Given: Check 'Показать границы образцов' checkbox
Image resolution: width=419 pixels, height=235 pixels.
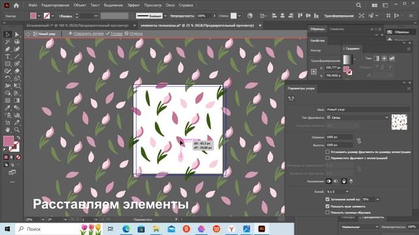Looking at the screenshot, I should [327, 212].
